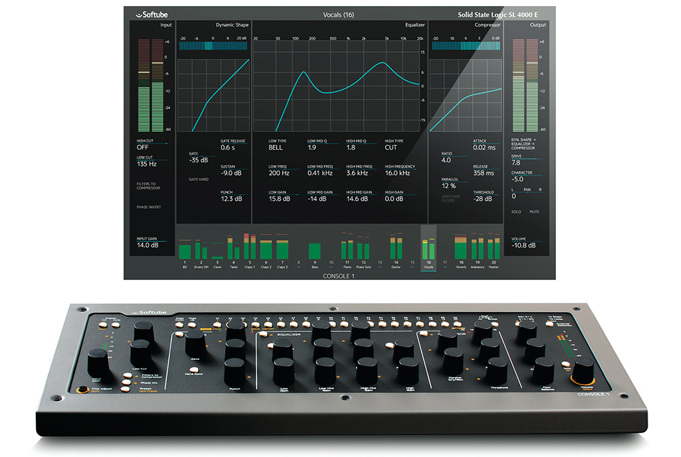Screen dimensions: 681x457
Task: Click the Release 358 ms value
Action: pos(483,173)
